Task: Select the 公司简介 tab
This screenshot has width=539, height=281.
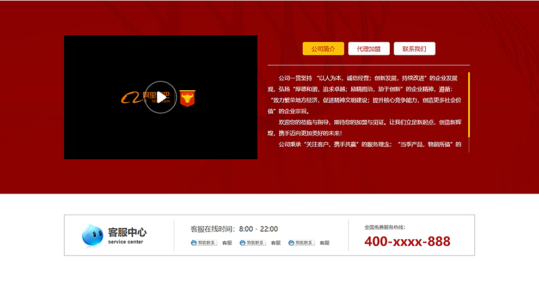Action: pos(323,49)
